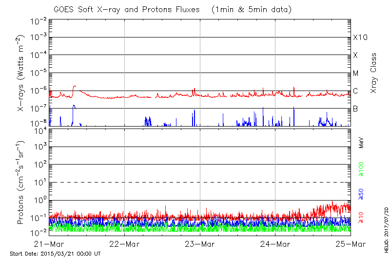The image size is (390, 258).
Task: Click the MeV unit label
Action: pyautogui.click(x=362, y=143)
